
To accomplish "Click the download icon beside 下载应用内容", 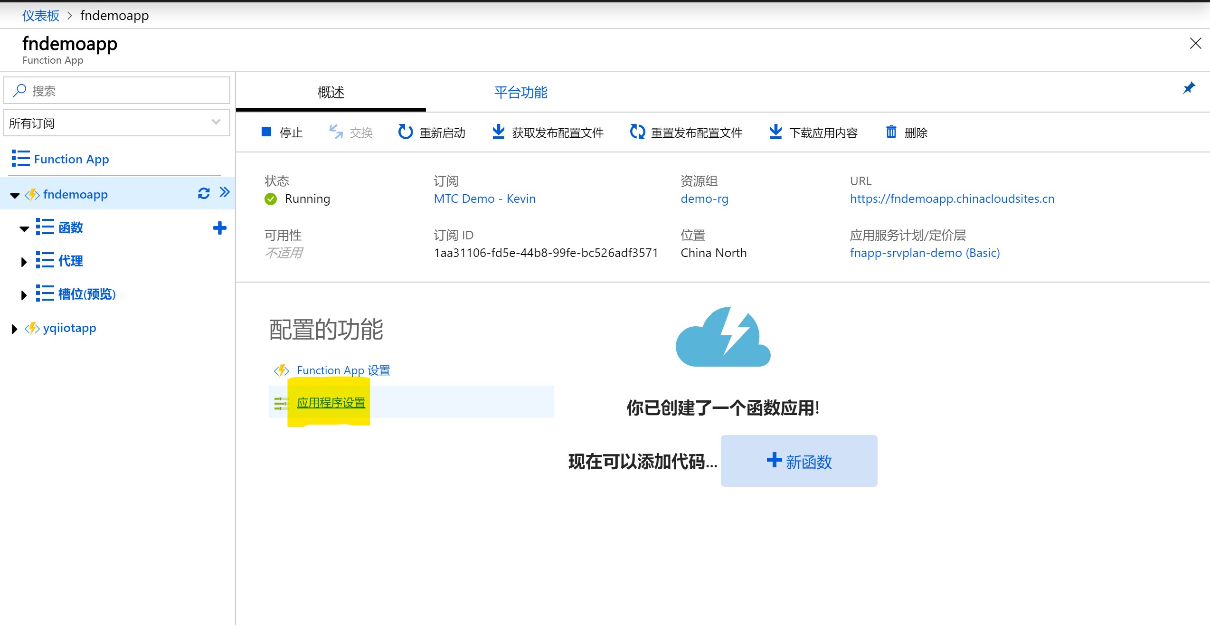I will point(775,132).
